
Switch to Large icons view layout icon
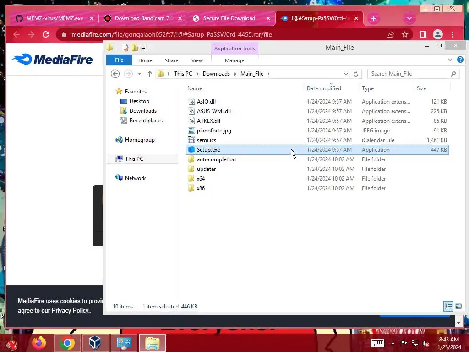458,306
